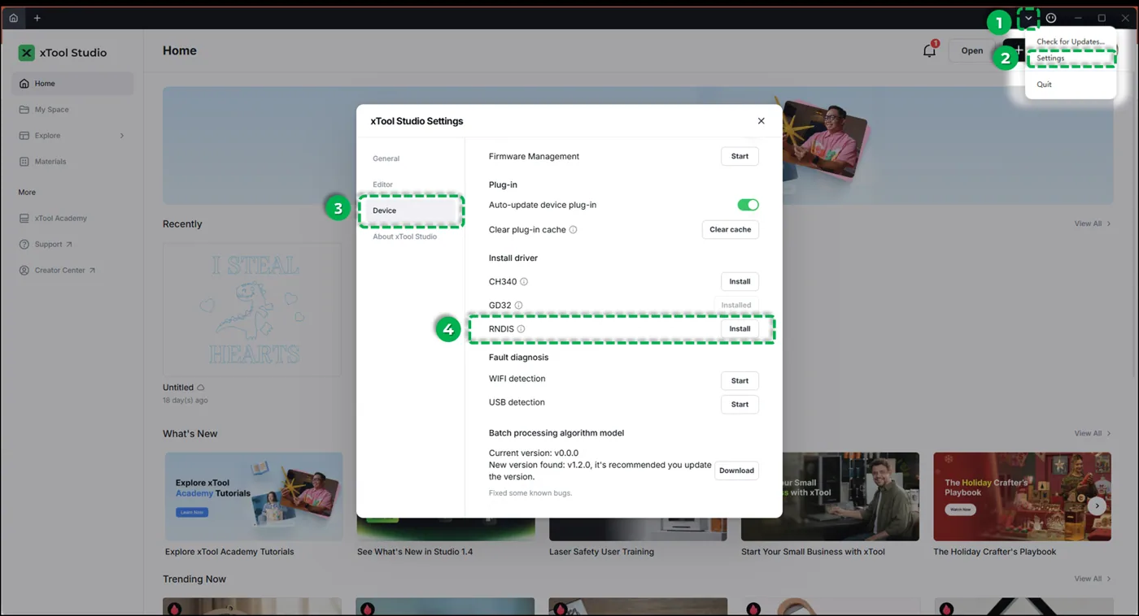Open the Untitled project thumbnail
The height and width of the screenshot is (616, 1139).
coord(252,310)
